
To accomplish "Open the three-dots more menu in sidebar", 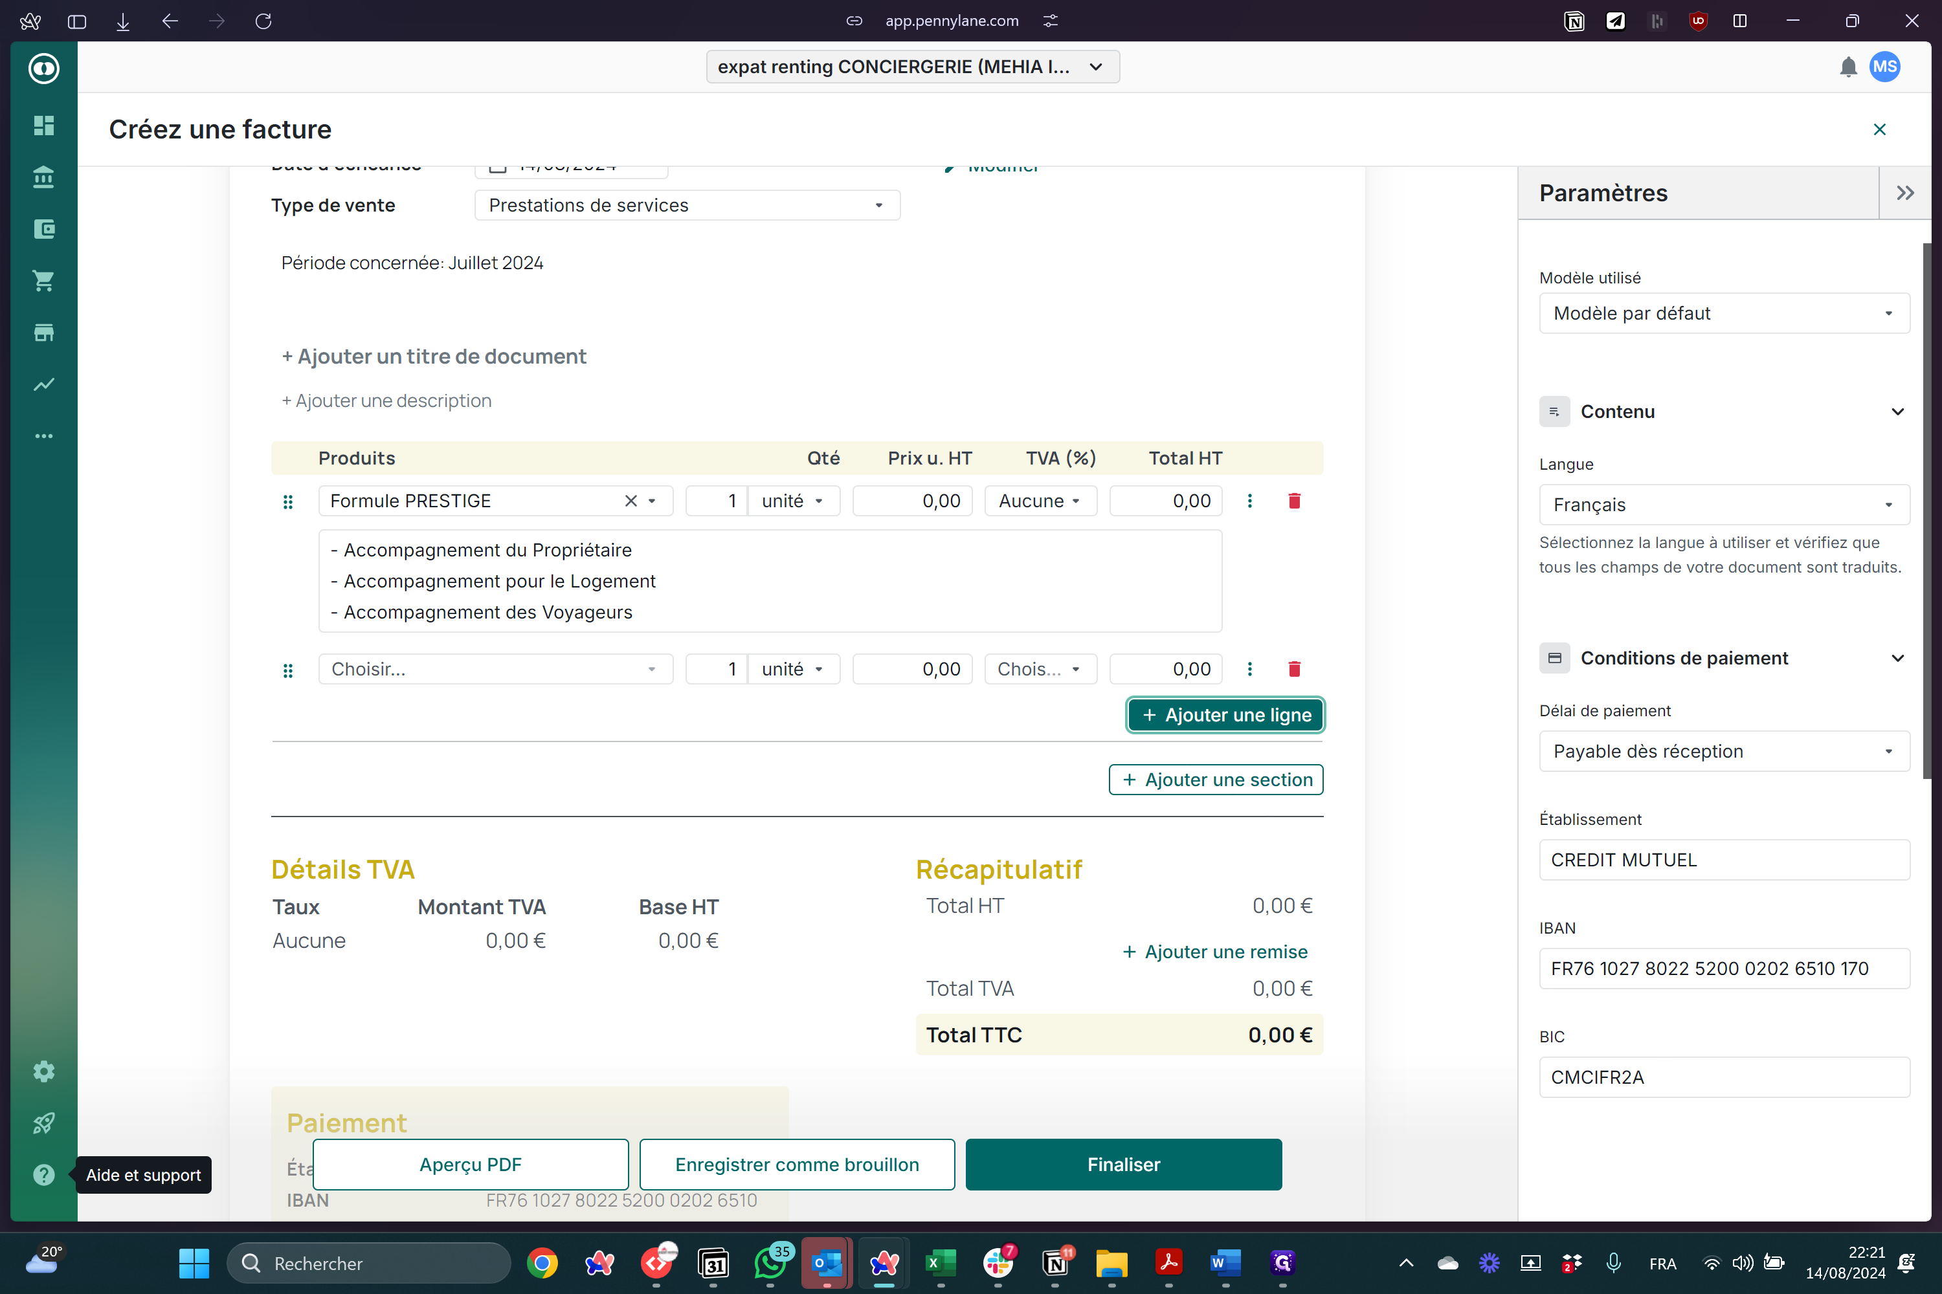I will (44, 435).
